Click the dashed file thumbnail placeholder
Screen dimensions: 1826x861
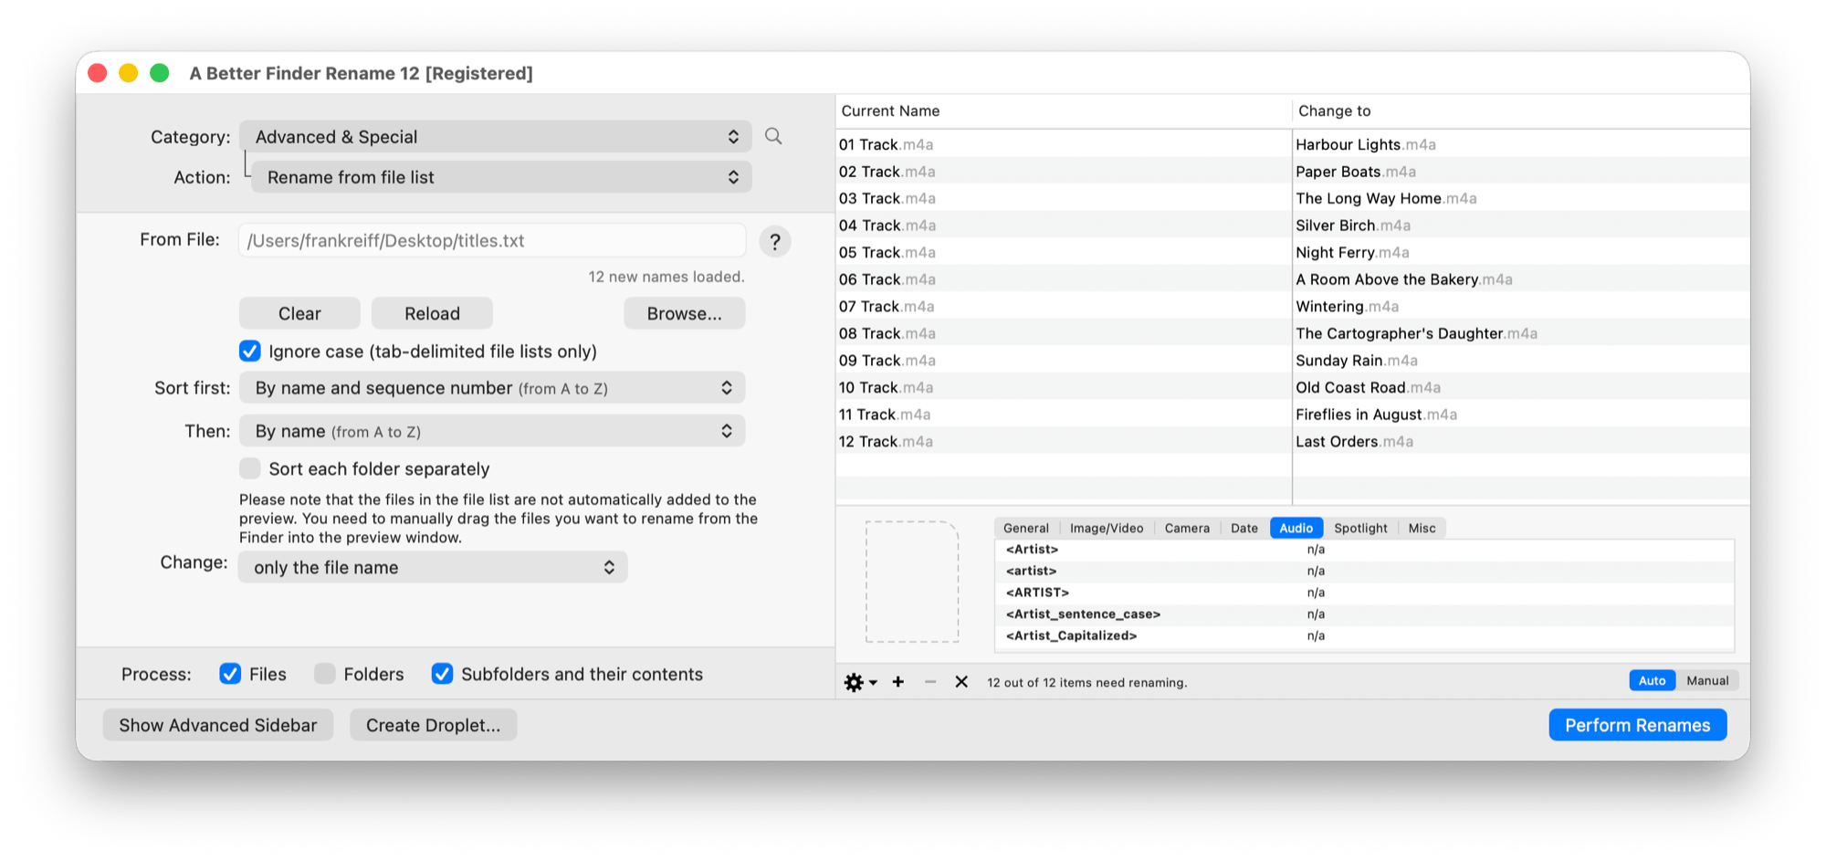click(x=912, y=582)
